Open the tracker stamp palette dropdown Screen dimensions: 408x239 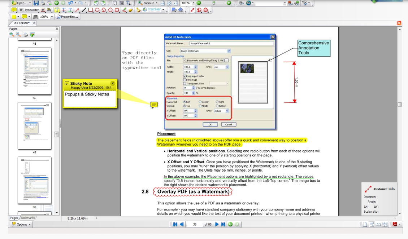click(x=163, y=10)
